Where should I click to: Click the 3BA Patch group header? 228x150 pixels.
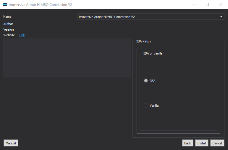[x=143, y=42]
